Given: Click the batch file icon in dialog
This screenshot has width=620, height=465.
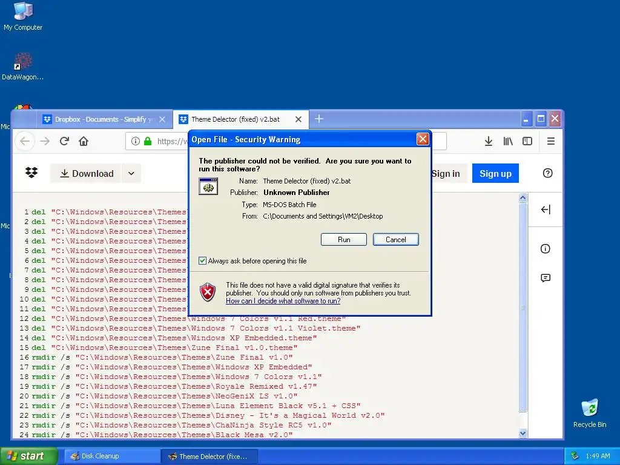Looking at the screenshot, I should [208, 186].
